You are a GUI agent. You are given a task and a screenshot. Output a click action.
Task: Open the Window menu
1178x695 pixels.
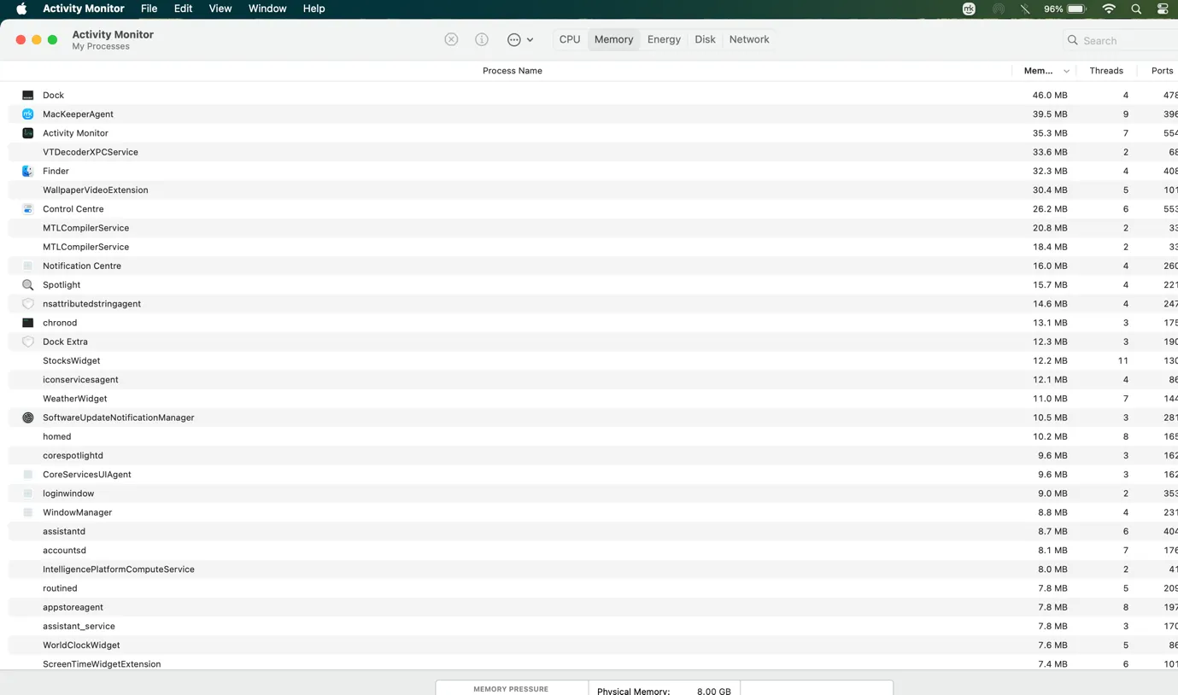point(267,9)
